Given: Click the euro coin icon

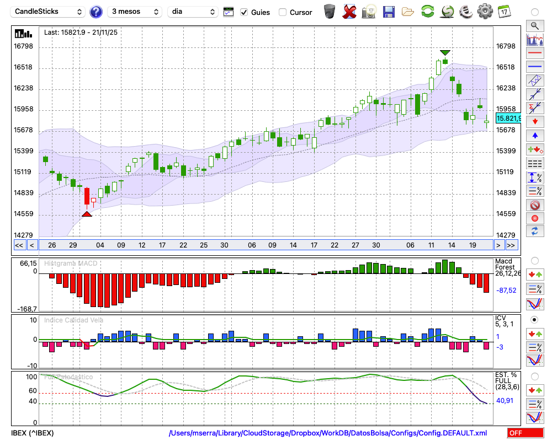Looking at the screenshot, I should pos(466,12).
